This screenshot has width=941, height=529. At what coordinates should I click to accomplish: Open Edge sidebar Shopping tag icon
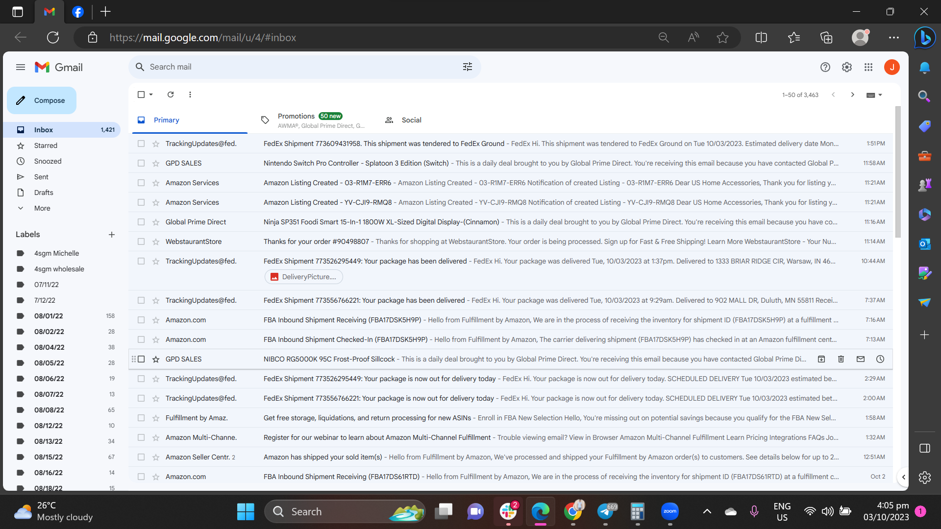pos(924,126)
